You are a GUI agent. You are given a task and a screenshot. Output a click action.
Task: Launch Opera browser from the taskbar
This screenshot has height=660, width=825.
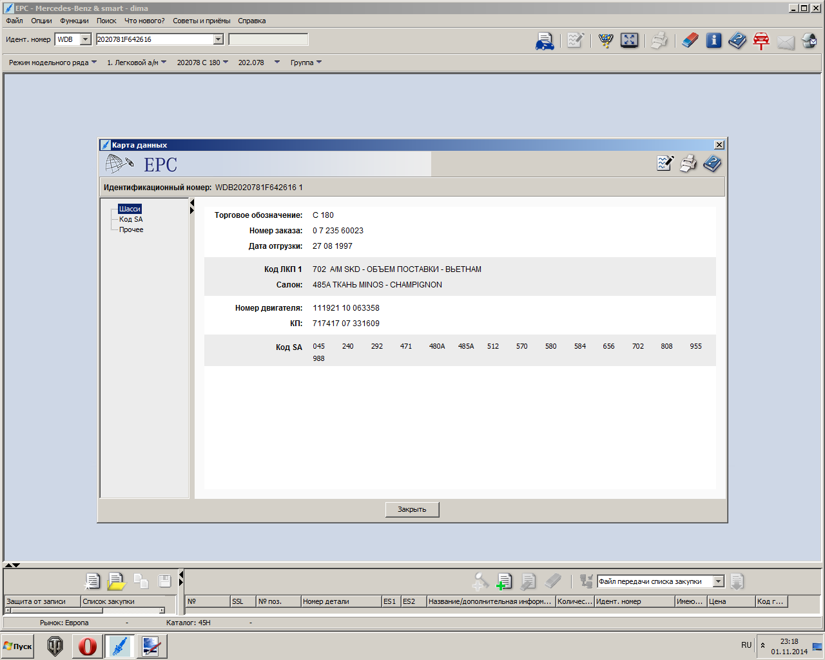click(87, 646)
